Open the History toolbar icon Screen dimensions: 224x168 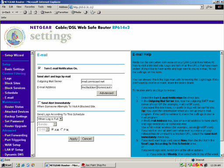[86, 12]
